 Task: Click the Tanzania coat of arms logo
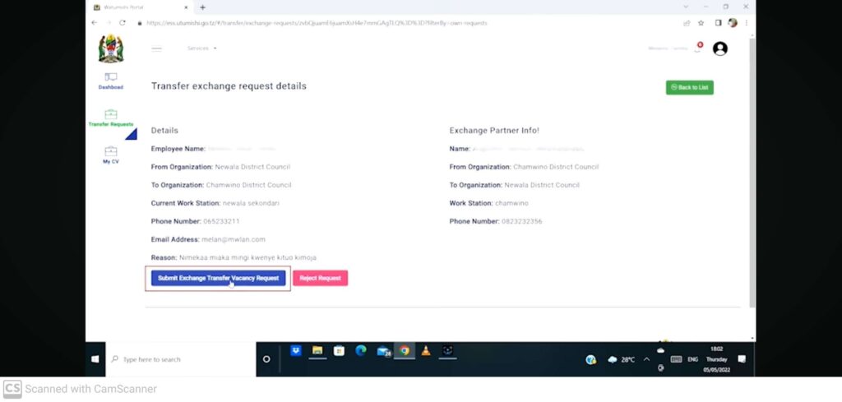click(x=110, y=49)
